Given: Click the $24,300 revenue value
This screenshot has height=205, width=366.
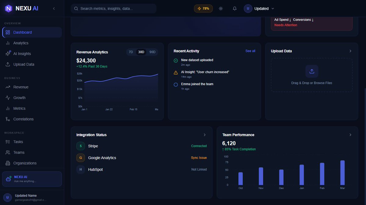Looking at the screenshot, I should 86,60.
